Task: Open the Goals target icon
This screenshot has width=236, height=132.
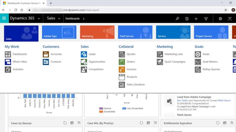Action: 198,54
